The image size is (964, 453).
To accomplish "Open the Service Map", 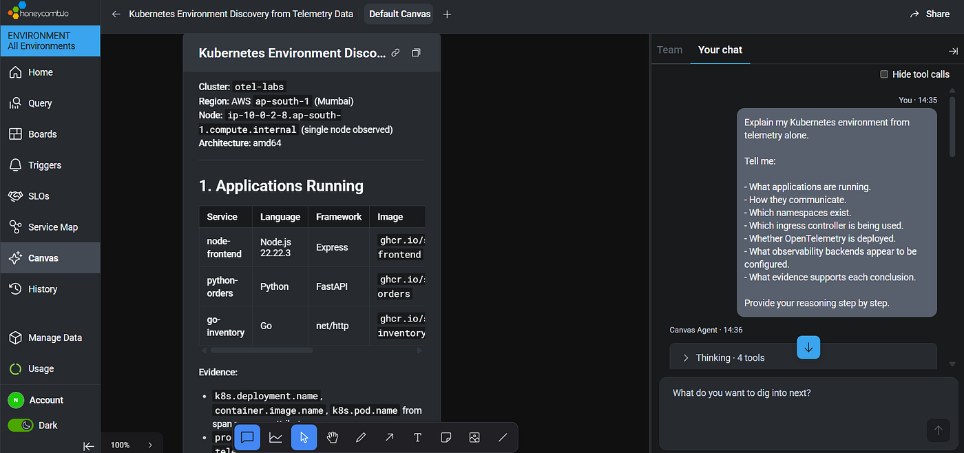I will (x=50, y=227).
